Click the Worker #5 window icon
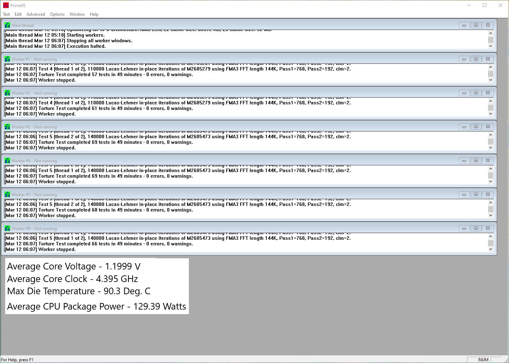This screenshot has width=509, height=363. click(x=7, y=194)
